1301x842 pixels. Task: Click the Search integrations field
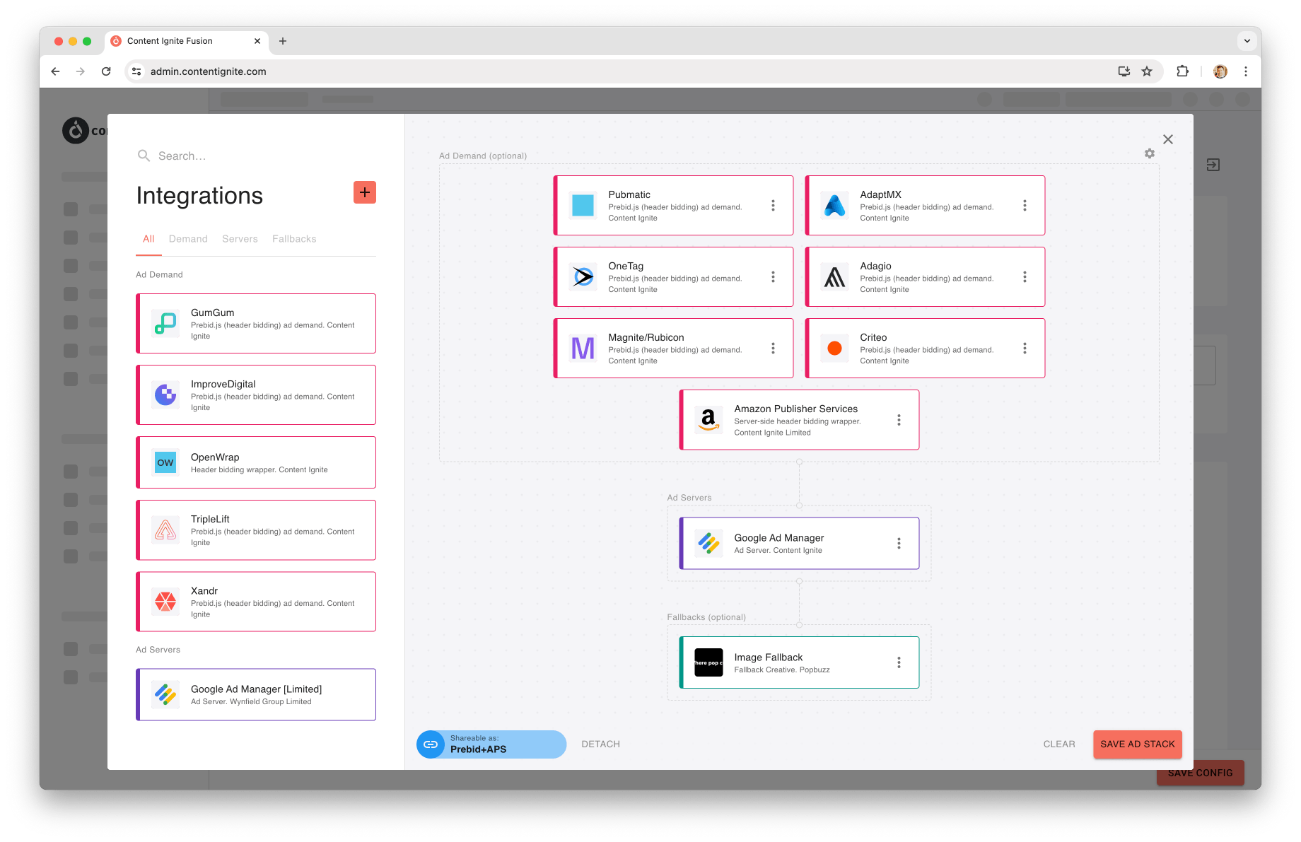(256, 156)
